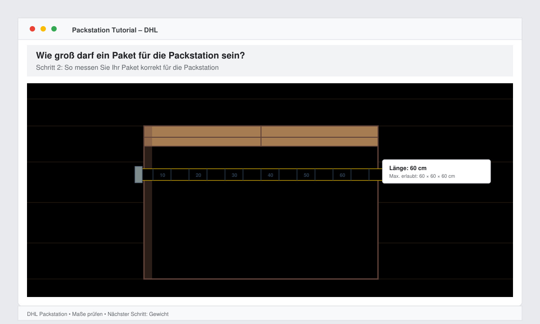Click the Länge: 60 cm tooltip label
540x324 pixels.
coord(408,168)
